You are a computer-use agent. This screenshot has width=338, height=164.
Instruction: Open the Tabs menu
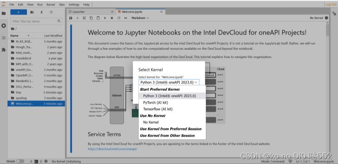(x=62, y=5)
